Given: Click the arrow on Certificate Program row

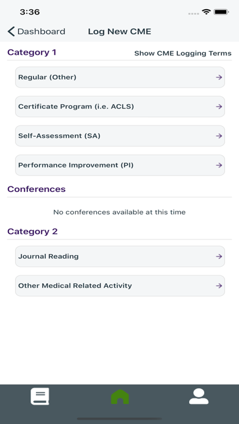Looking at the screenshot, I should 219,107.
